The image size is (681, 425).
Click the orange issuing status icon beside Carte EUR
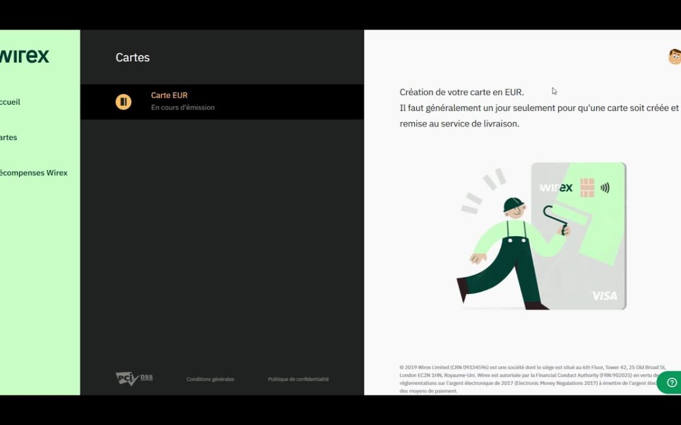pos(124,101)
